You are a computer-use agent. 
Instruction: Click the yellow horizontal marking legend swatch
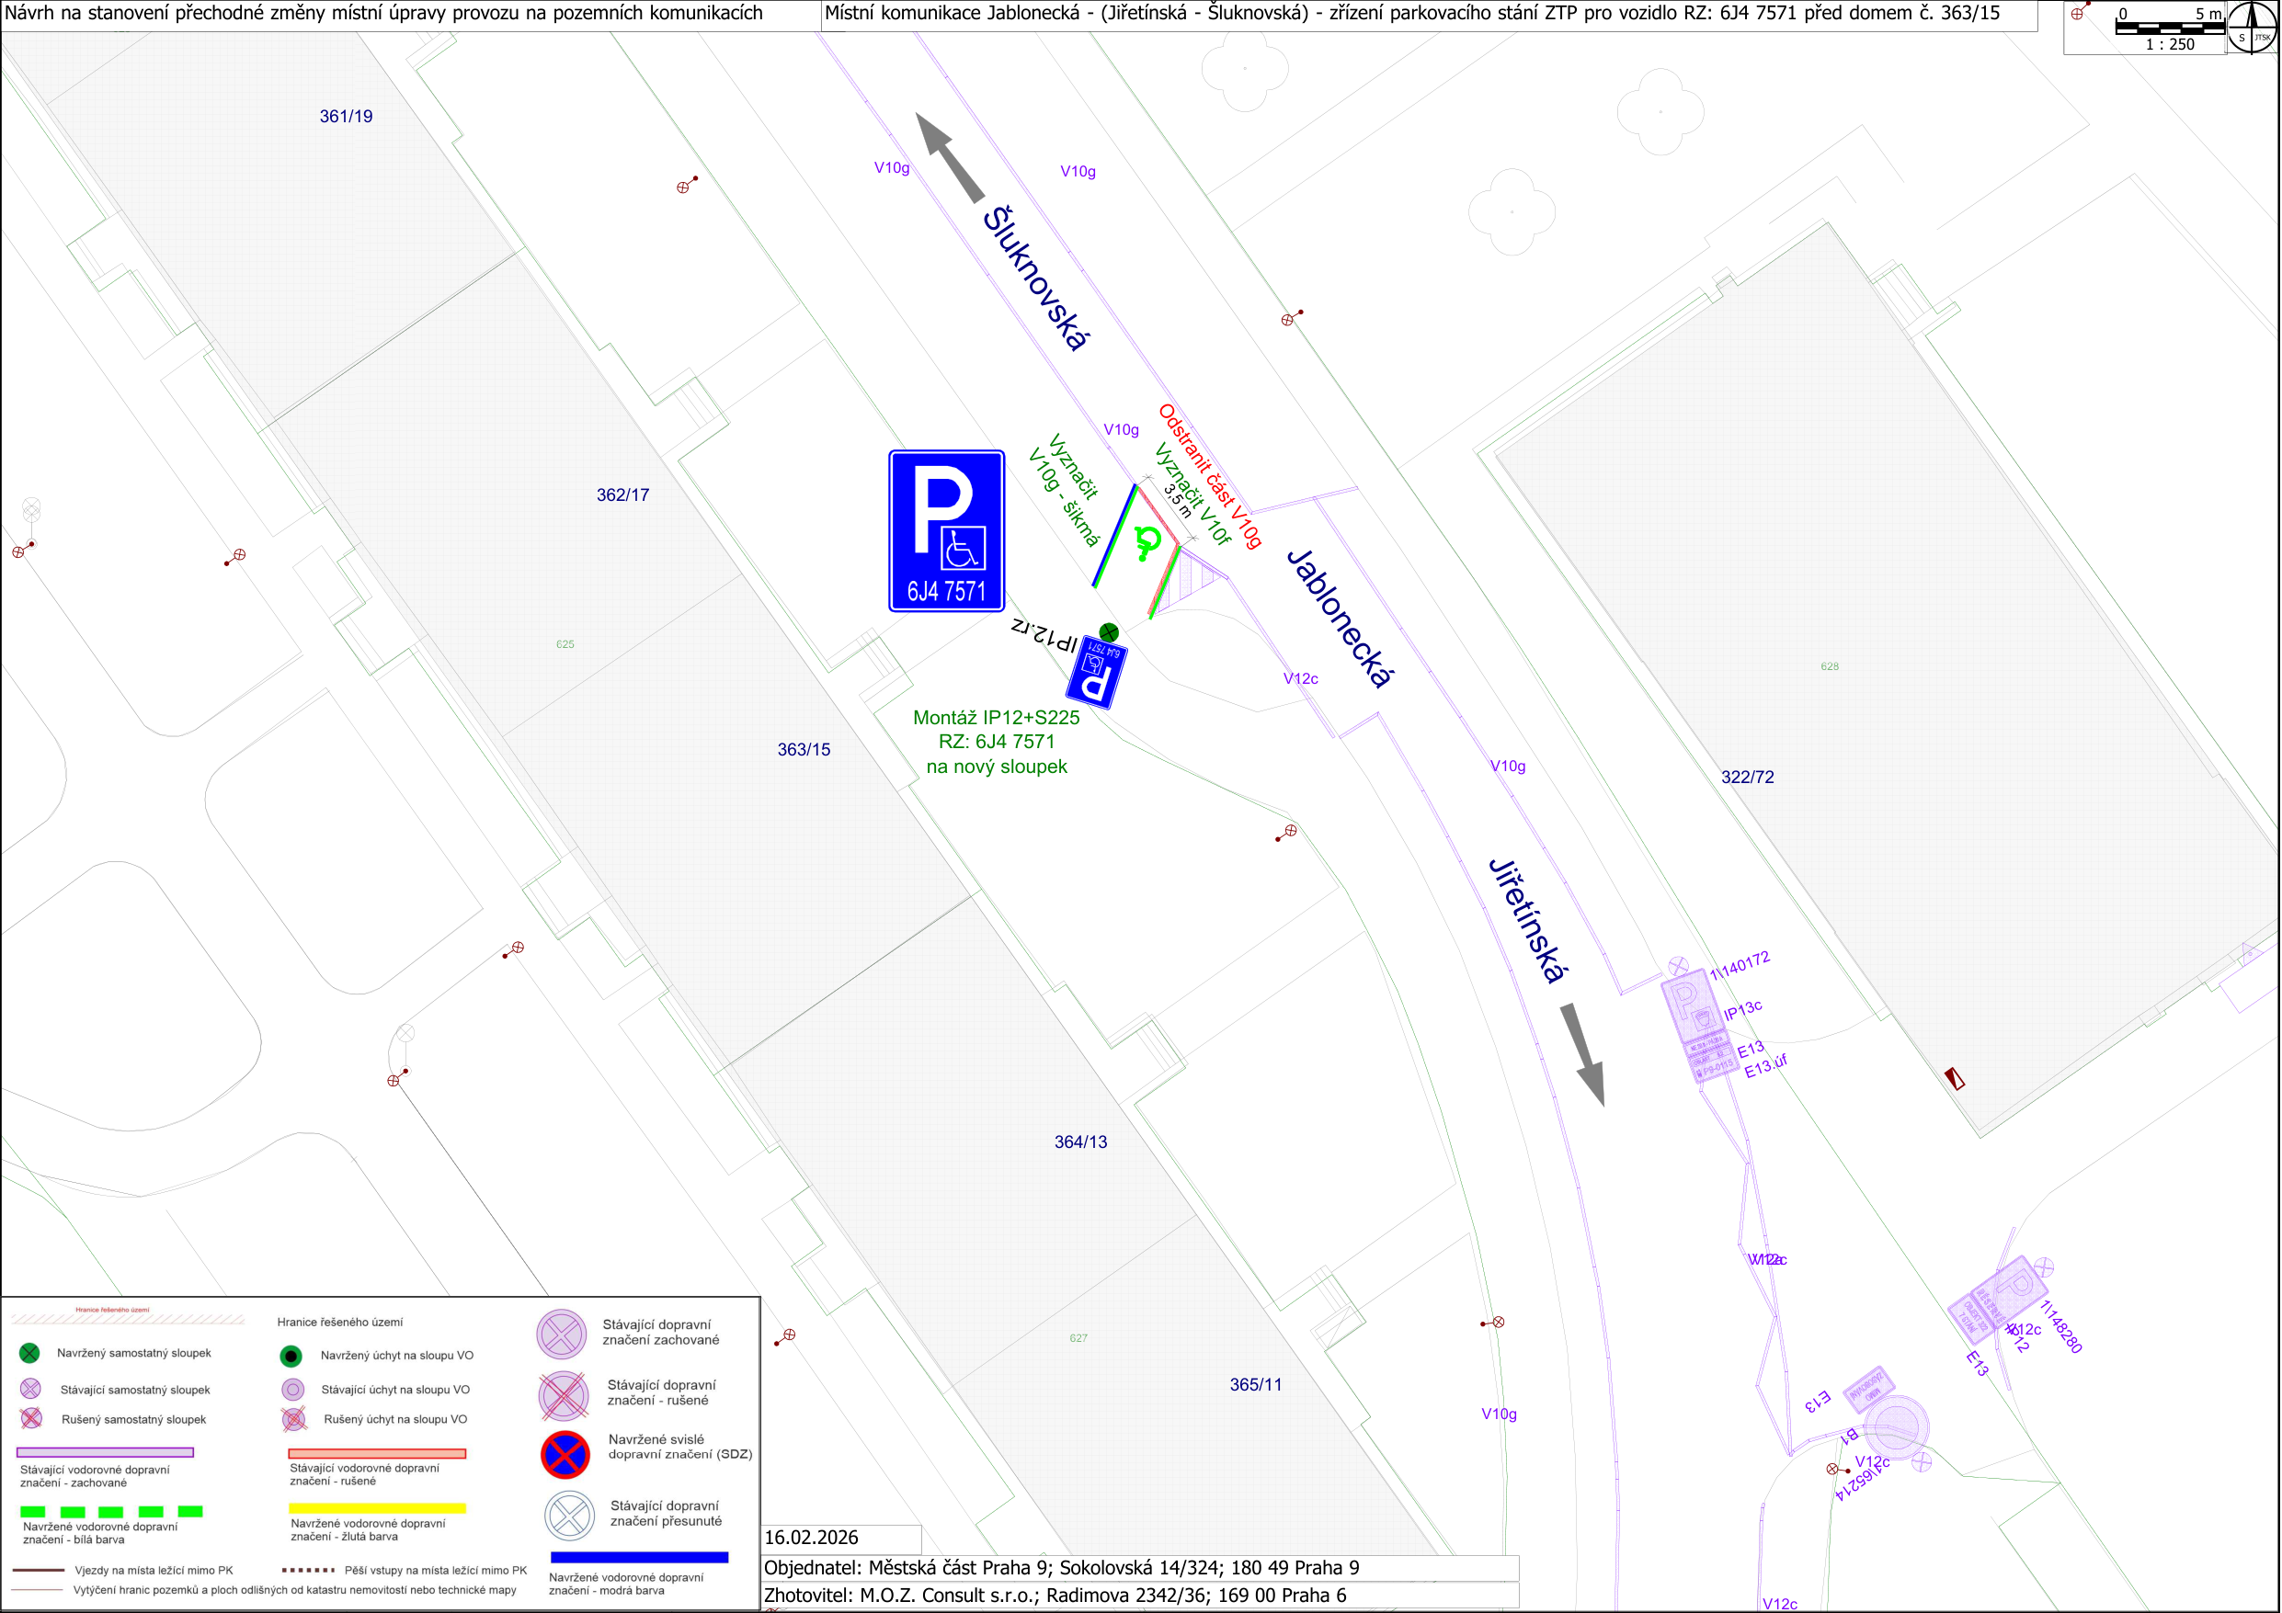pyautogui.click(x=377, y=1507)
